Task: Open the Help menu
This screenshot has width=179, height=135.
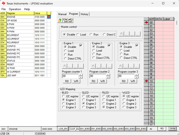Action: pyautogui.click(x=27, y=9)
